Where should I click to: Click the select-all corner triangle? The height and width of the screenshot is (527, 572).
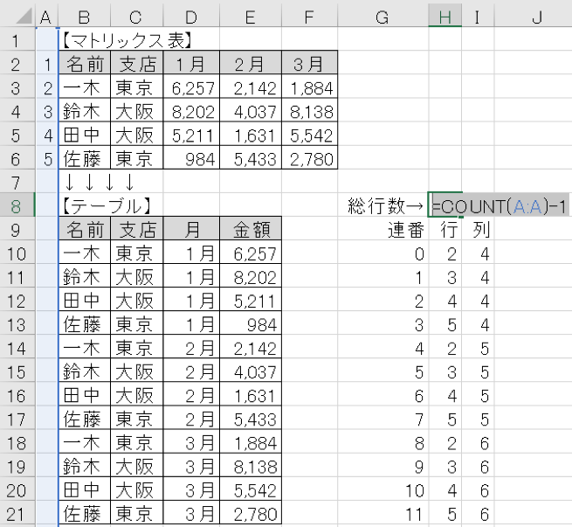[24, 16]
